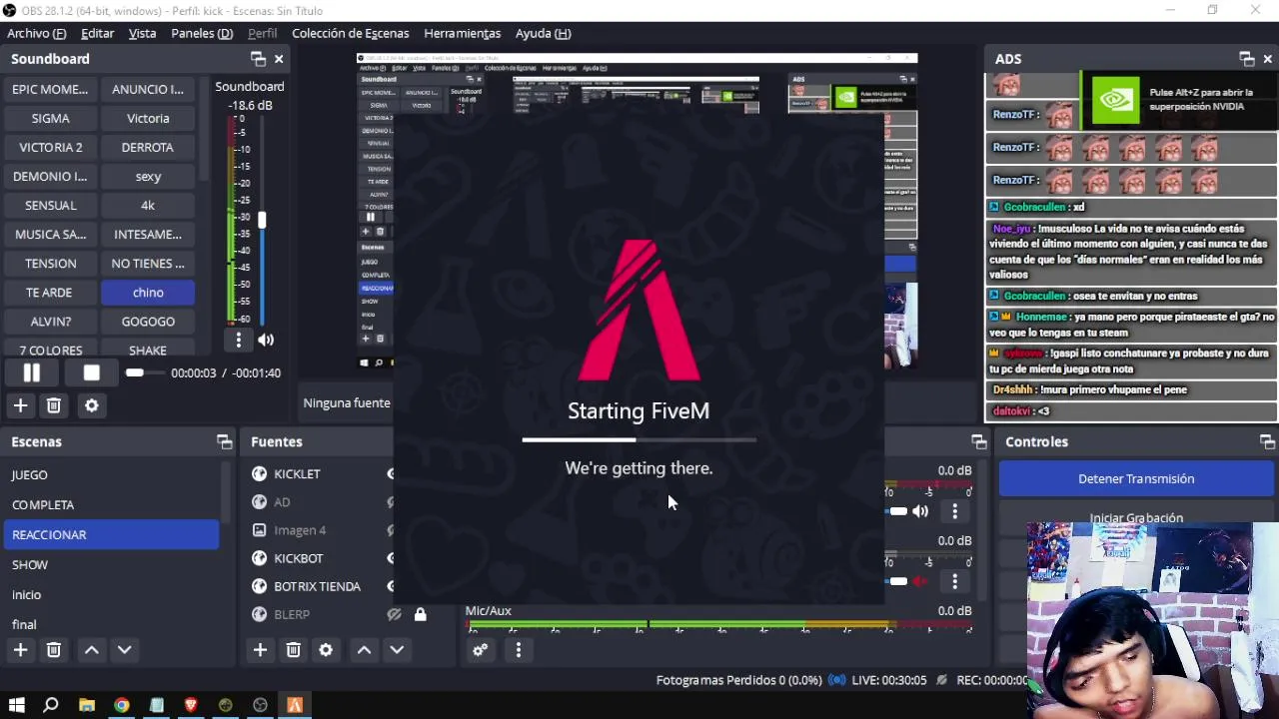Play the VICTORIA 2 sound
Screen dimensions: 1279x719
(x=50, y=147)
